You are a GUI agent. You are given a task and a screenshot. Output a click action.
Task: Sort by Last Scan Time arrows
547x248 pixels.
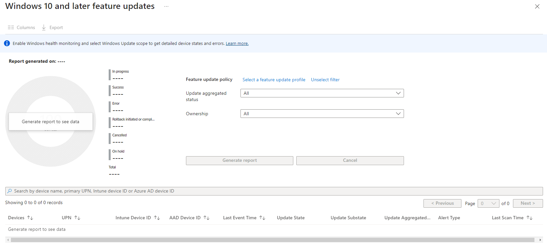click(529, 218)
